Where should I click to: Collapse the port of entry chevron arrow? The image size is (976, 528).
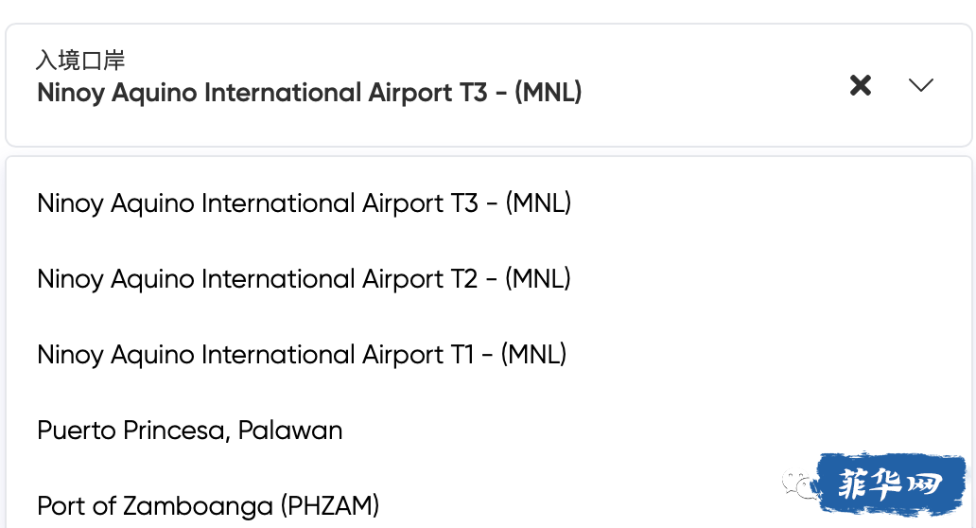920,84
